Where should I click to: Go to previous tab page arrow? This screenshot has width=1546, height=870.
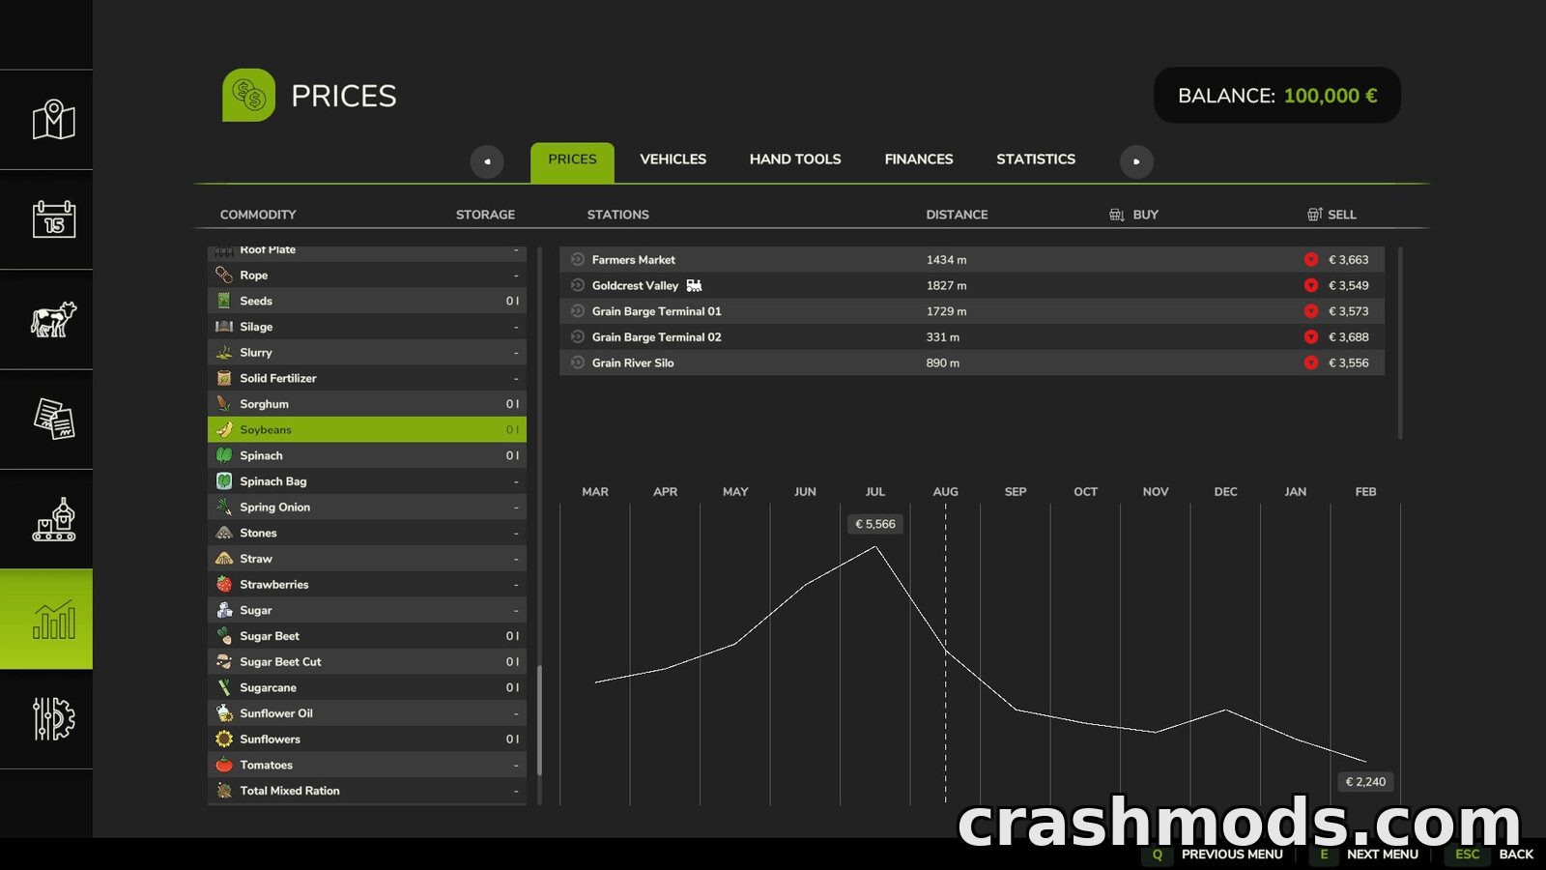487,161
